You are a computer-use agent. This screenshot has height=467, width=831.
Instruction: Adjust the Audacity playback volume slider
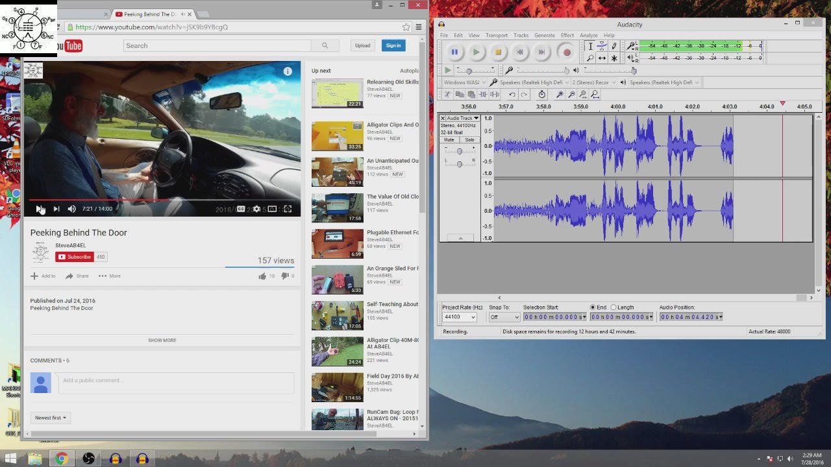point(634,71)
